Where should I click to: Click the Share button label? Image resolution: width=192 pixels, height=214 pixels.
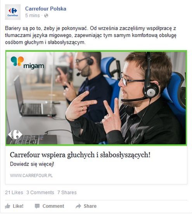90,206
